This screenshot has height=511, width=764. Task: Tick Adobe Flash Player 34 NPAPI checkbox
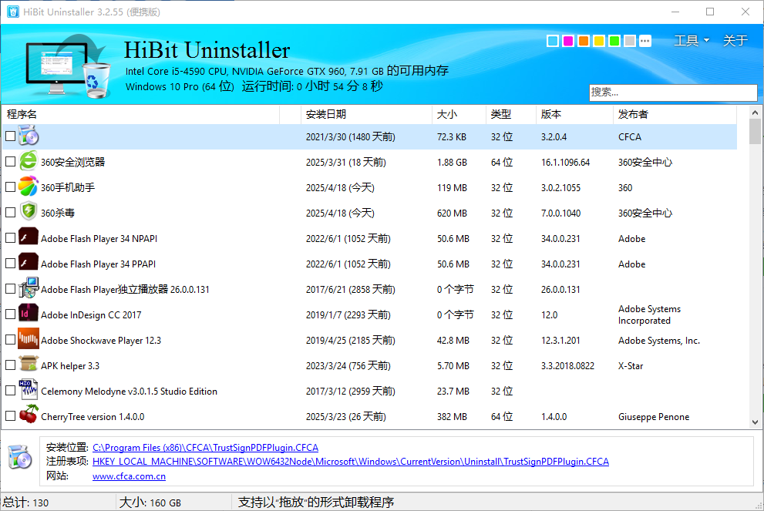click(x=10, y=237)
